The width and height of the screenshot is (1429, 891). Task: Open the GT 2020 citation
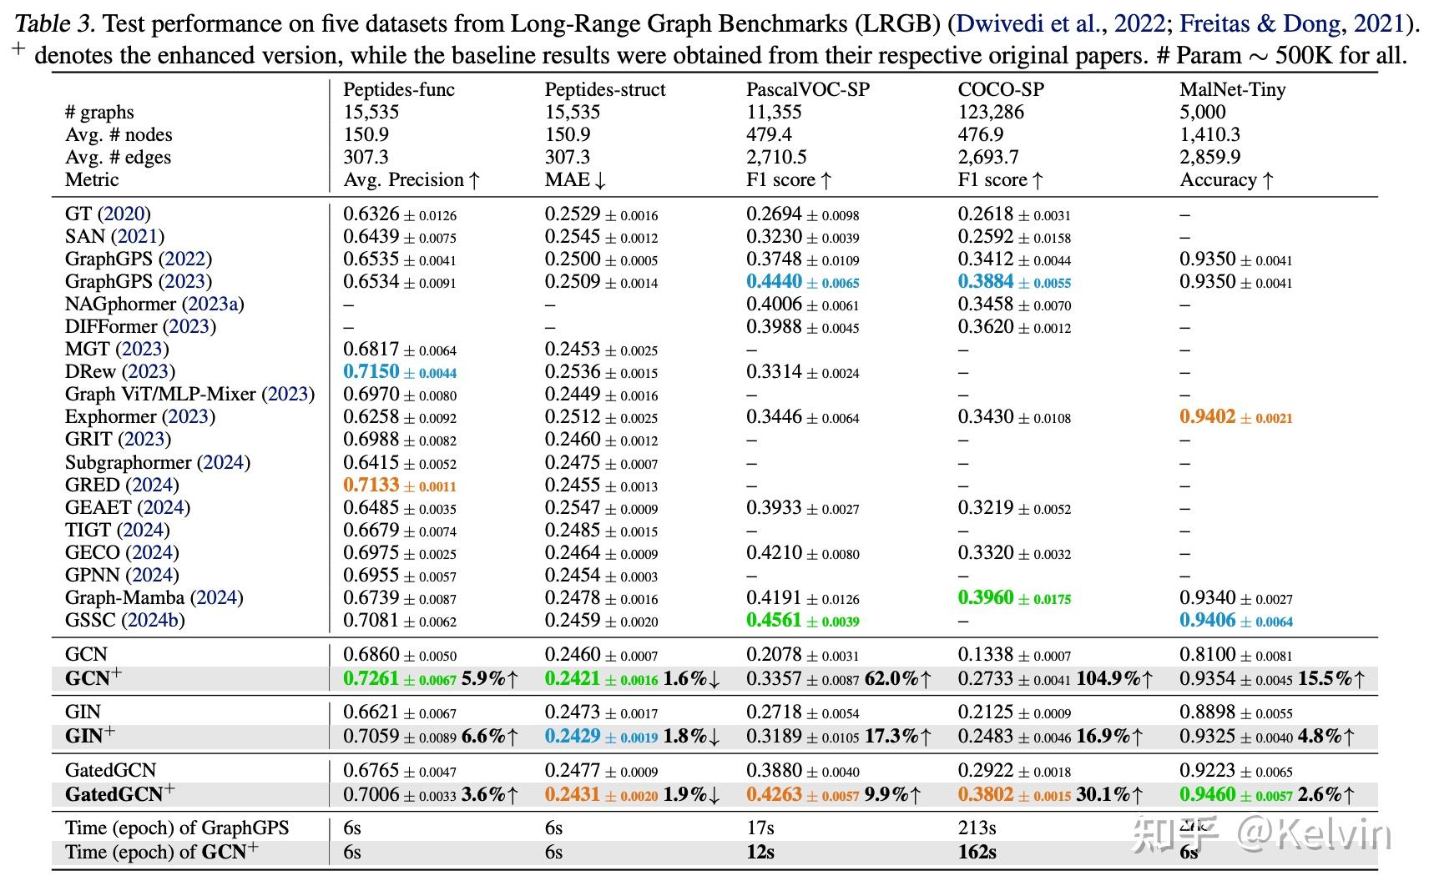124,214
